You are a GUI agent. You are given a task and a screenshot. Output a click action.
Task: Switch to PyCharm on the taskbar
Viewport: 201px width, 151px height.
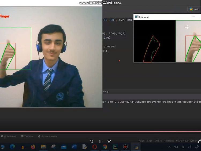[x=115, y=147]
